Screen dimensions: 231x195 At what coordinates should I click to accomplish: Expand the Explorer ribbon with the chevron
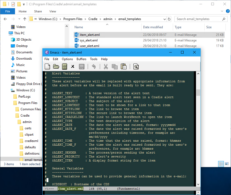pyautogui.click(x=223, y=11)
